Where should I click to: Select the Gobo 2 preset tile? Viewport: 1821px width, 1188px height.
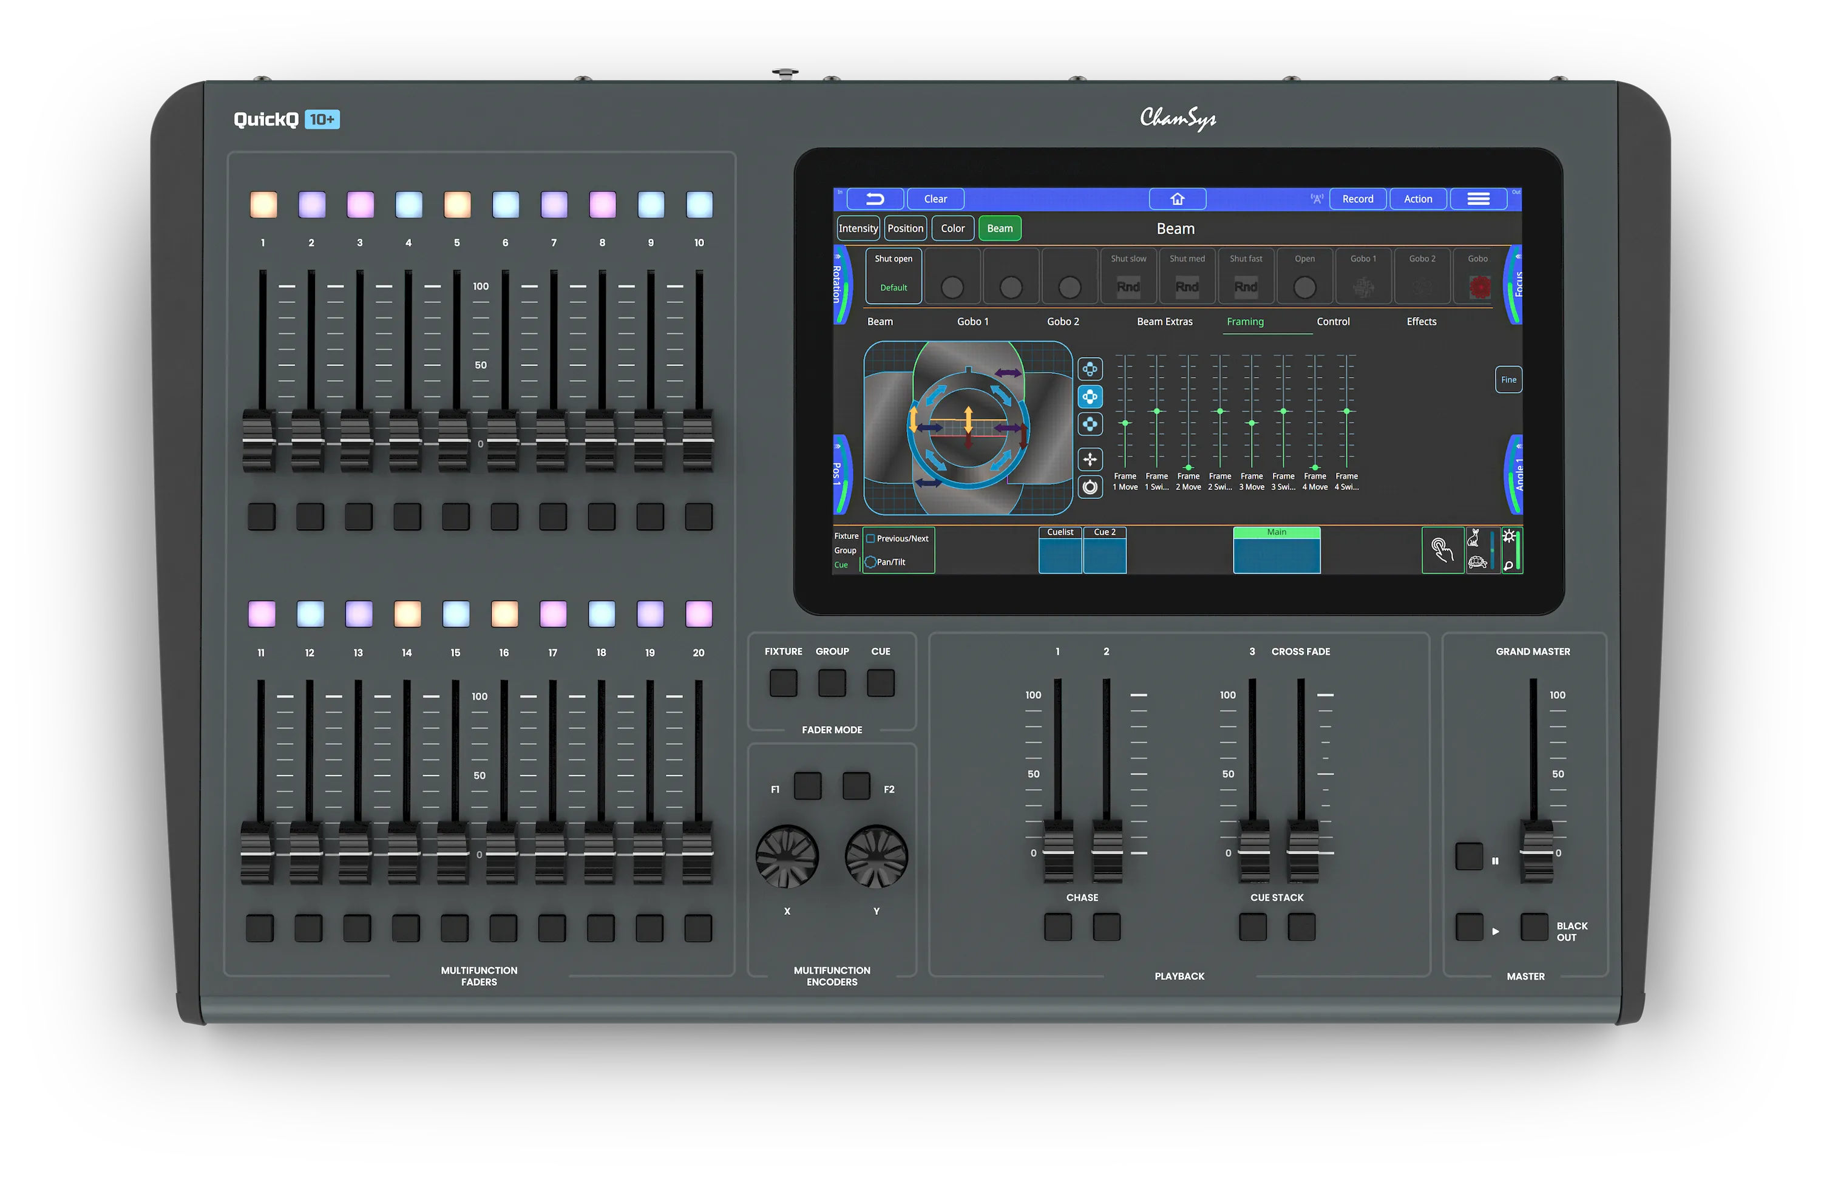click(1422, 276)
